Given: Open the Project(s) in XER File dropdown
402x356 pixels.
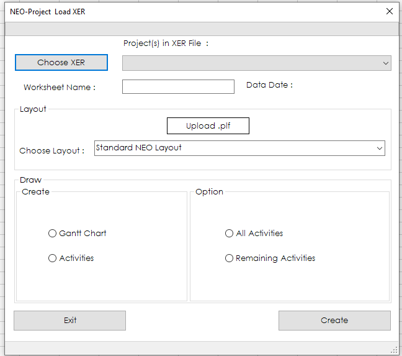Looking at the screenshot, I should click(257, 63).
